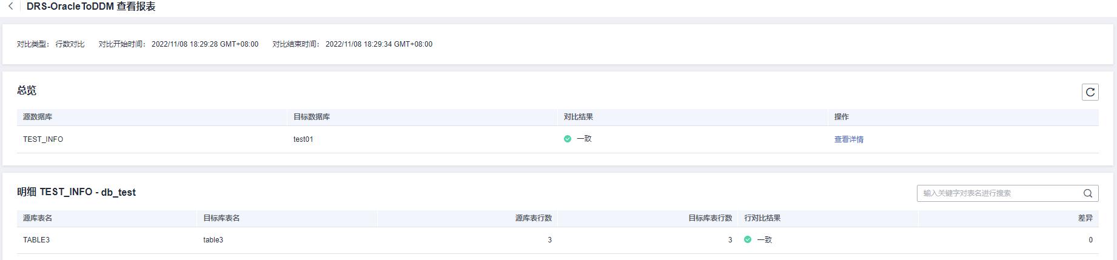Open 查看详情 link for TEST_INFO
The image size is (1117, 260).
point(848,139)
